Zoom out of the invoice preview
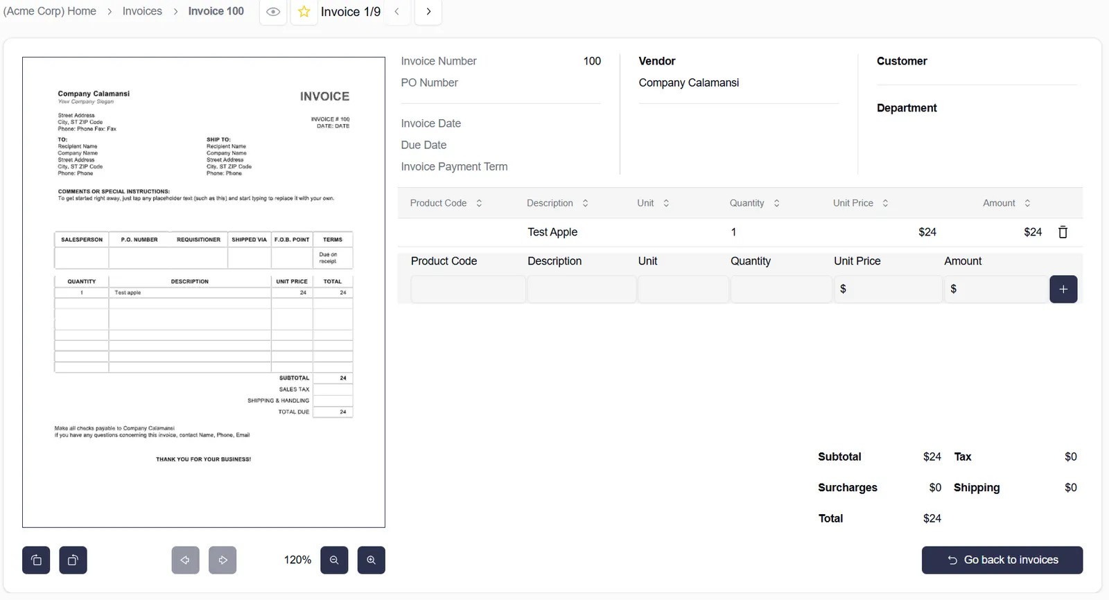The image size is (1109, 600). [x=334, y=560]
